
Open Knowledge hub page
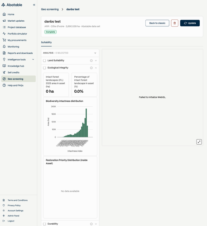[19, 66]
